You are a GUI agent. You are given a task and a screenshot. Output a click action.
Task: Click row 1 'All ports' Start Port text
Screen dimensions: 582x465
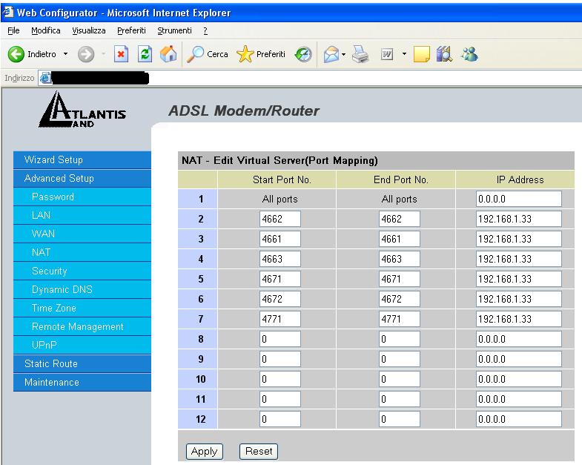[280, 199]
